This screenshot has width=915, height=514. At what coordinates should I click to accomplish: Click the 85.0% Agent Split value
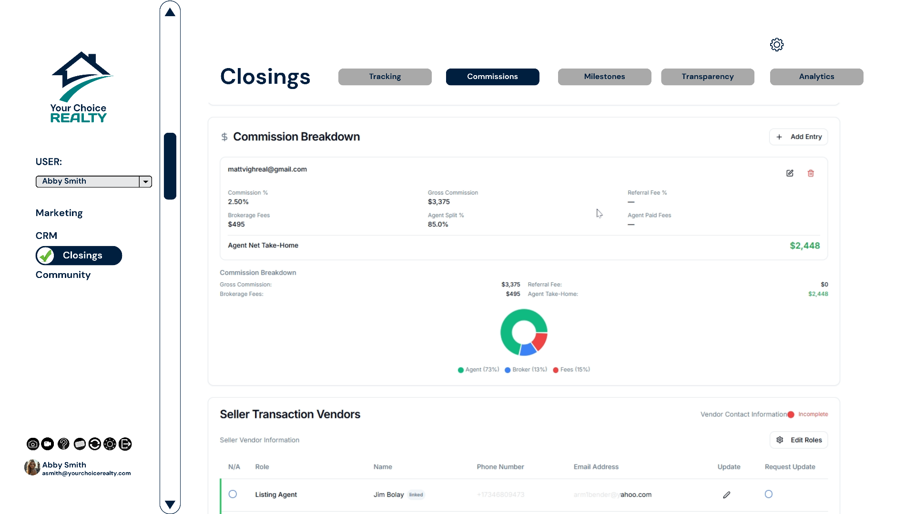tap(438, 224)
